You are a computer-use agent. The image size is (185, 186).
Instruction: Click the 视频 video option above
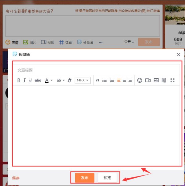pos(47,42)
